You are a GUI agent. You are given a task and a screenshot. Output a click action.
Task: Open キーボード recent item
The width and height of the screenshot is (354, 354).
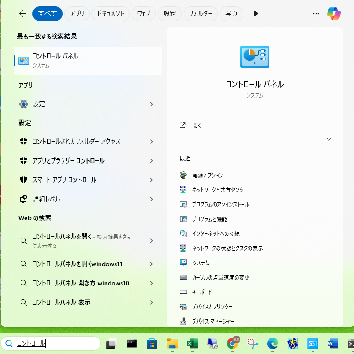(x=195, y=292)
